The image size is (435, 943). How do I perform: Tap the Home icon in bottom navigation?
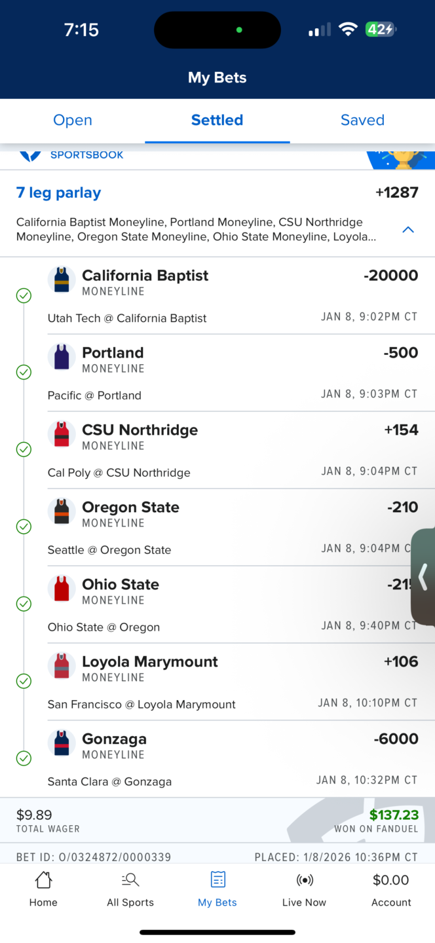click(x=43, y=881)
